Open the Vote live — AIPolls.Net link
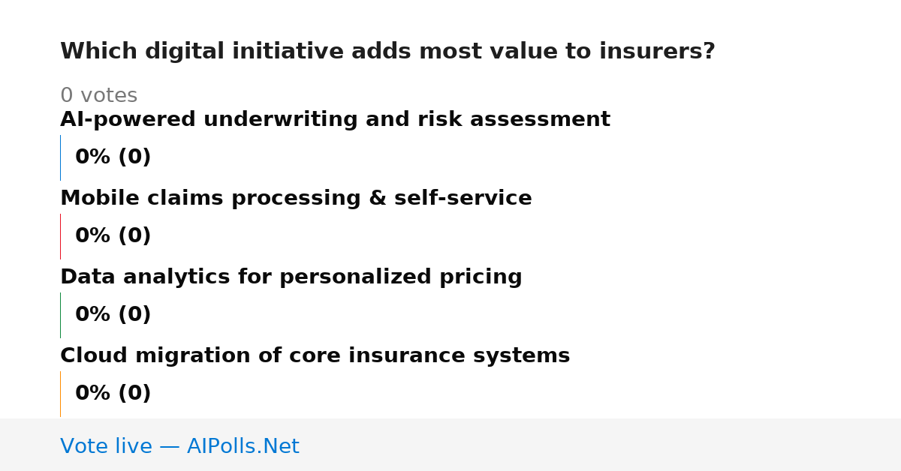Image resolution: width=901 pixels, height=471 pixels. click(179, 447)
